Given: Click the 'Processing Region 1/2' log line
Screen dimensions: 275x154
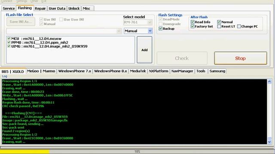Looking at the screenshot, I should coord(20,135).
